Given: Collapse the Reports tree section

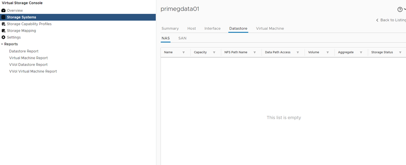Looking at the screenshot, I should 2,44.
